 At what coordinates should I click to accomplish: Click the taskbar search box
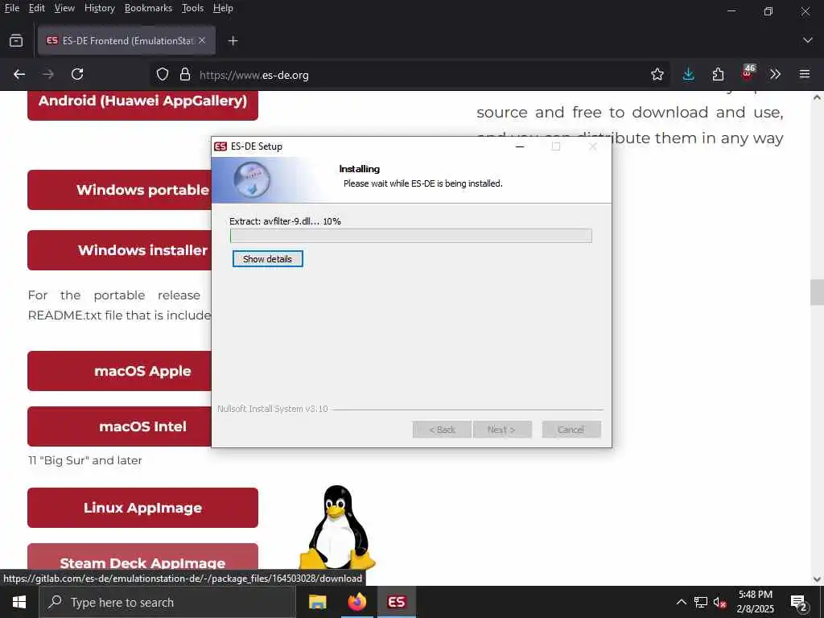pos(167,602)
